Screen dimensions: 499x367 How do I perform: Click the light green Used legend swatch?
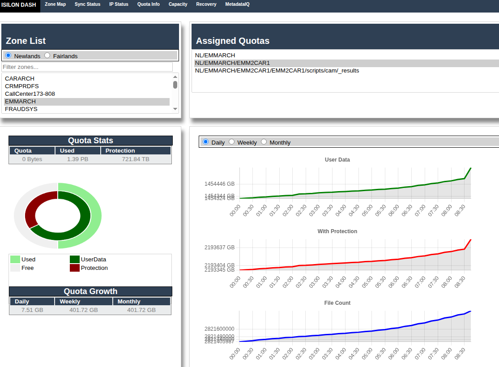(15, 259)
